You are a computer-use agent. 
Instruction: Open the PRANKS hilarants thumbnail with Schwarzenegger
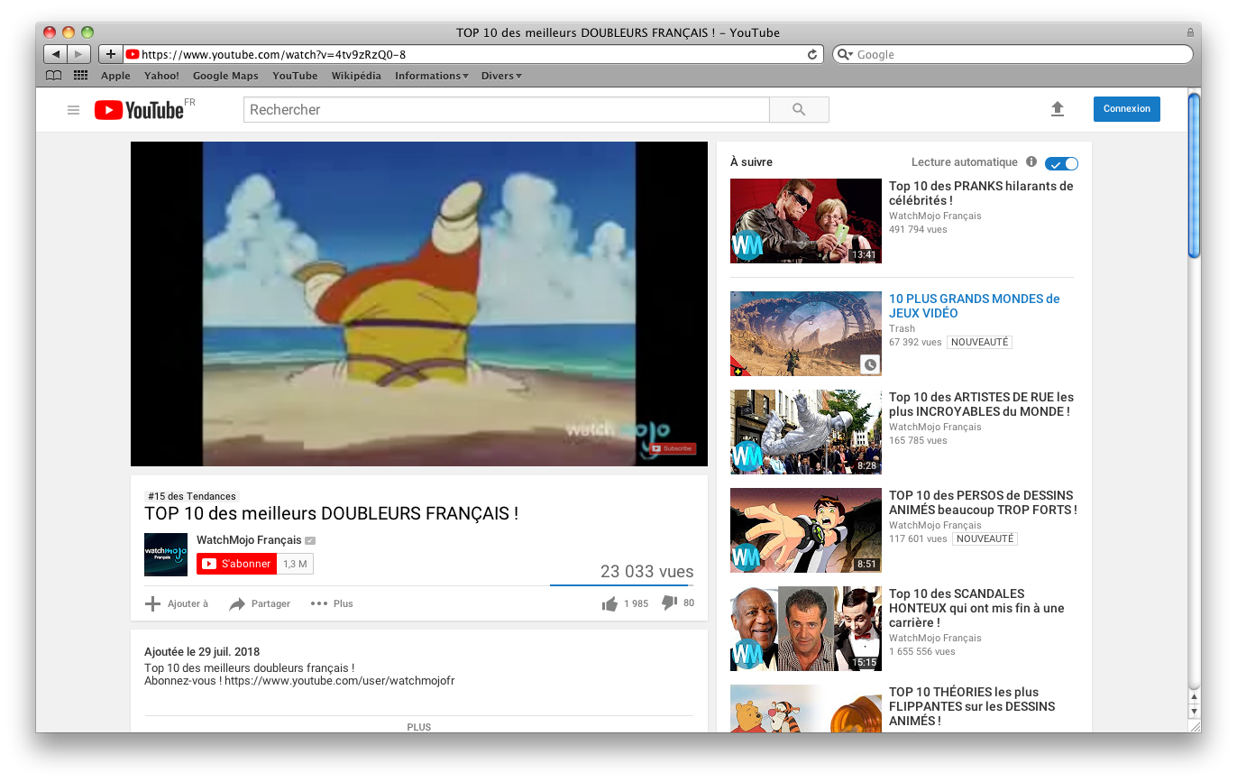[x=806, y=221]
